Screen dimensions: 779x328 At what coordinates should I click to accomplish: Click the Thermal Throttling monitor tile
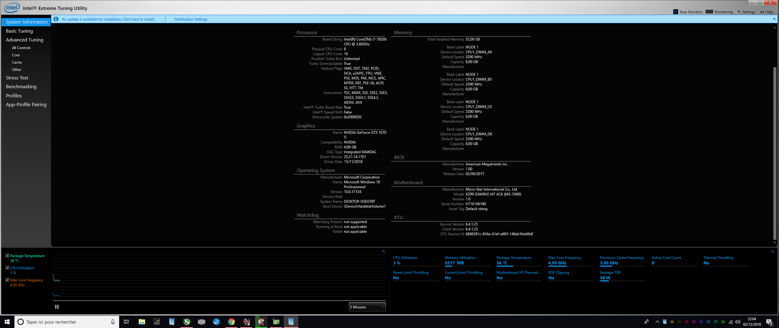(x=726, y=260)
